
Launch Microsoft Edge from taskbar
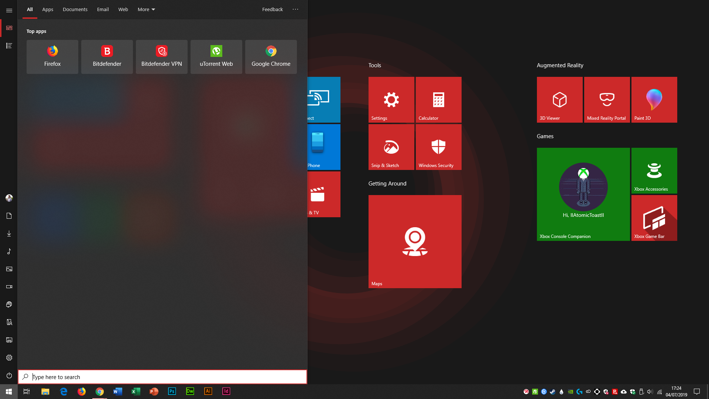64,392
